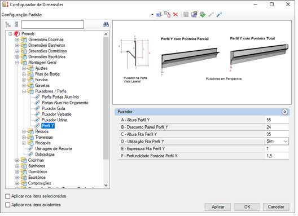
Task: Click the collapse all tree icon
Action: (x=16, y=24)
